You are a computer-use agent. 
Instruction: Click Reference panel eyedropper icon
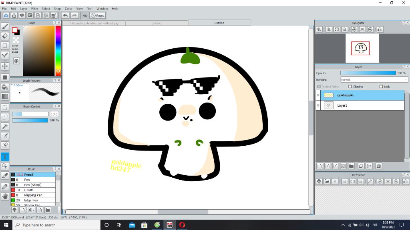tap(370, 182)
